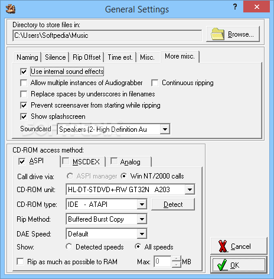
Task: Open the Soundcard dropdown
Action: point(165,129)
